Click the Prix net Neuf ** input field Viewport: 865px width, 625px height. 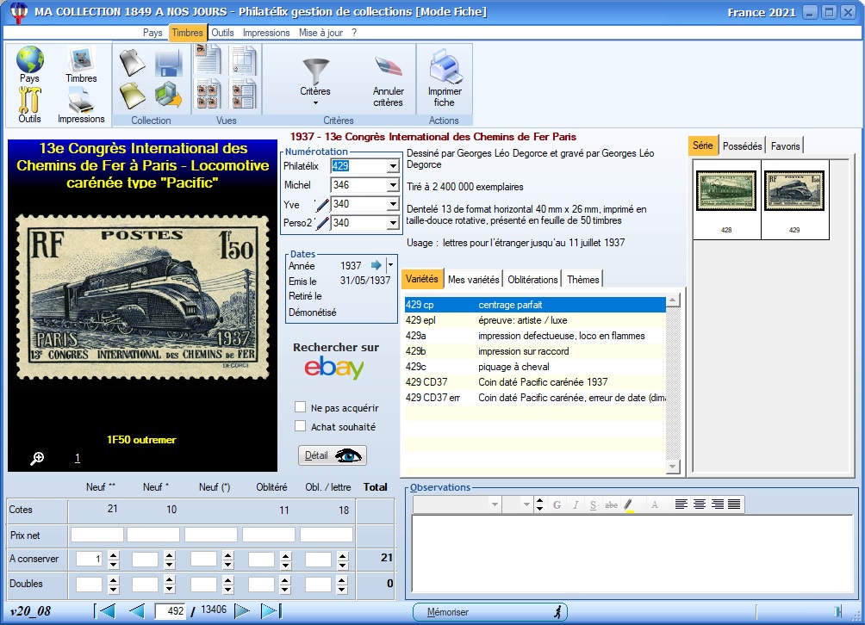coord(97,535)
